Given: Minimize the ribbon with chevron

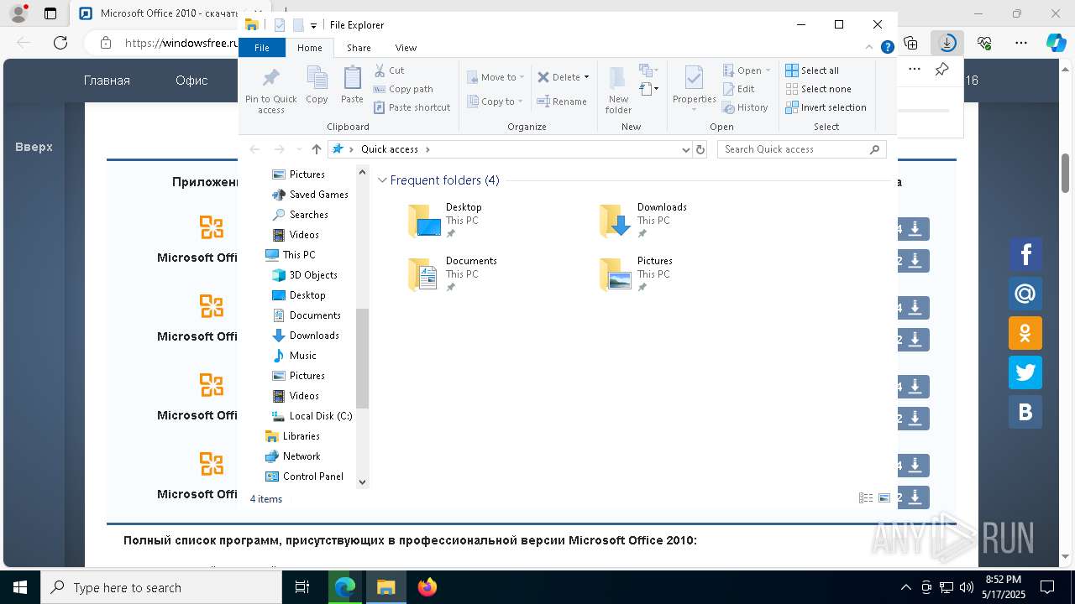Looking at the screenshot, I should pyautogui.click(x=871, y=48).
